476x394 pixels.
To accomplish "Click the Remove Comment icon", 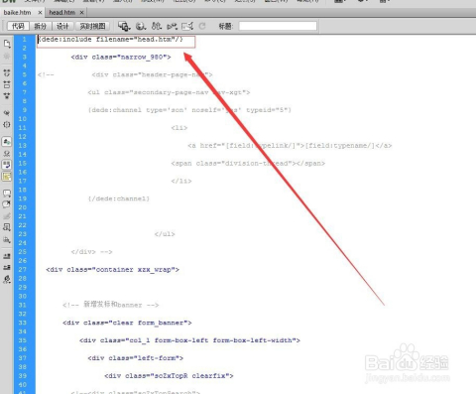I will click(x=7, y=204).
